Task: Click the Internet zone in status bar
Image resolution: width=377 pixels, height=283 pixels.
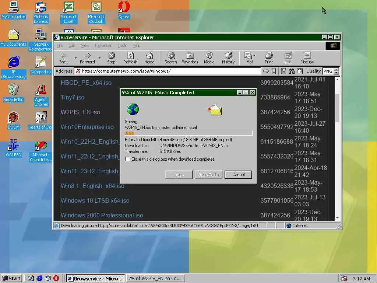Action: [300, 226]
